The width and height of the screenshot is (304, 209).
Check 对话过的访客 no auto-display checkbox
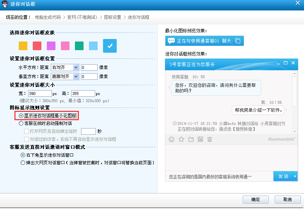coord(26,139)
